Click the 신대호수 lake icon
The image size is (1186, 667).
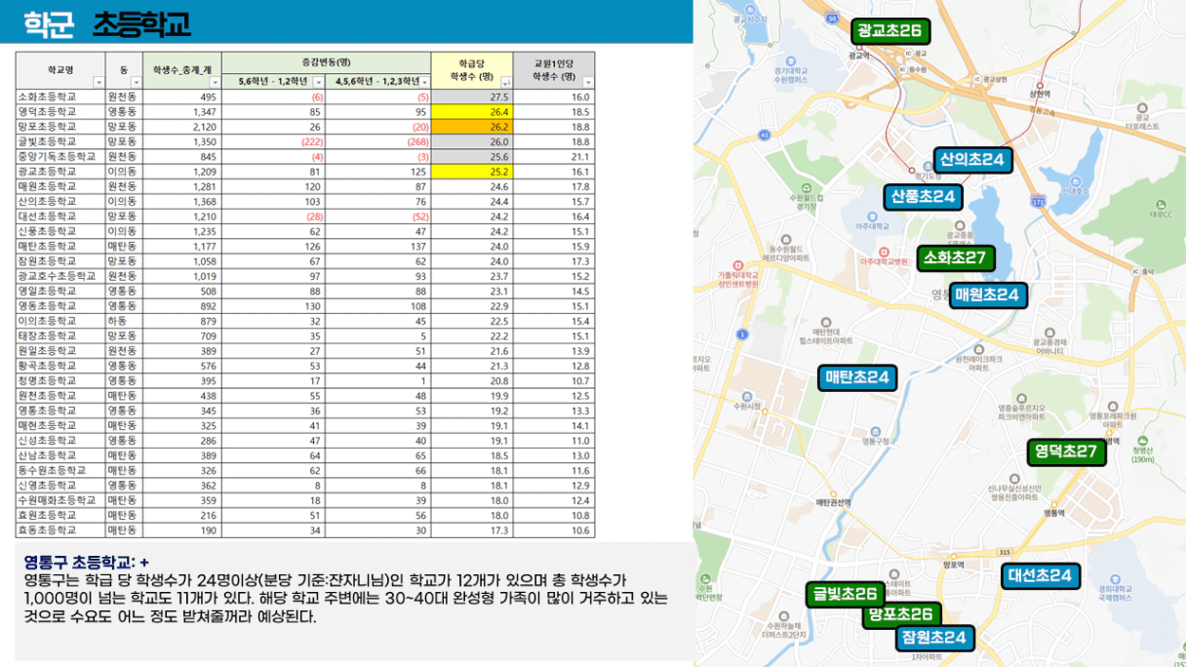pos(1074,179)
